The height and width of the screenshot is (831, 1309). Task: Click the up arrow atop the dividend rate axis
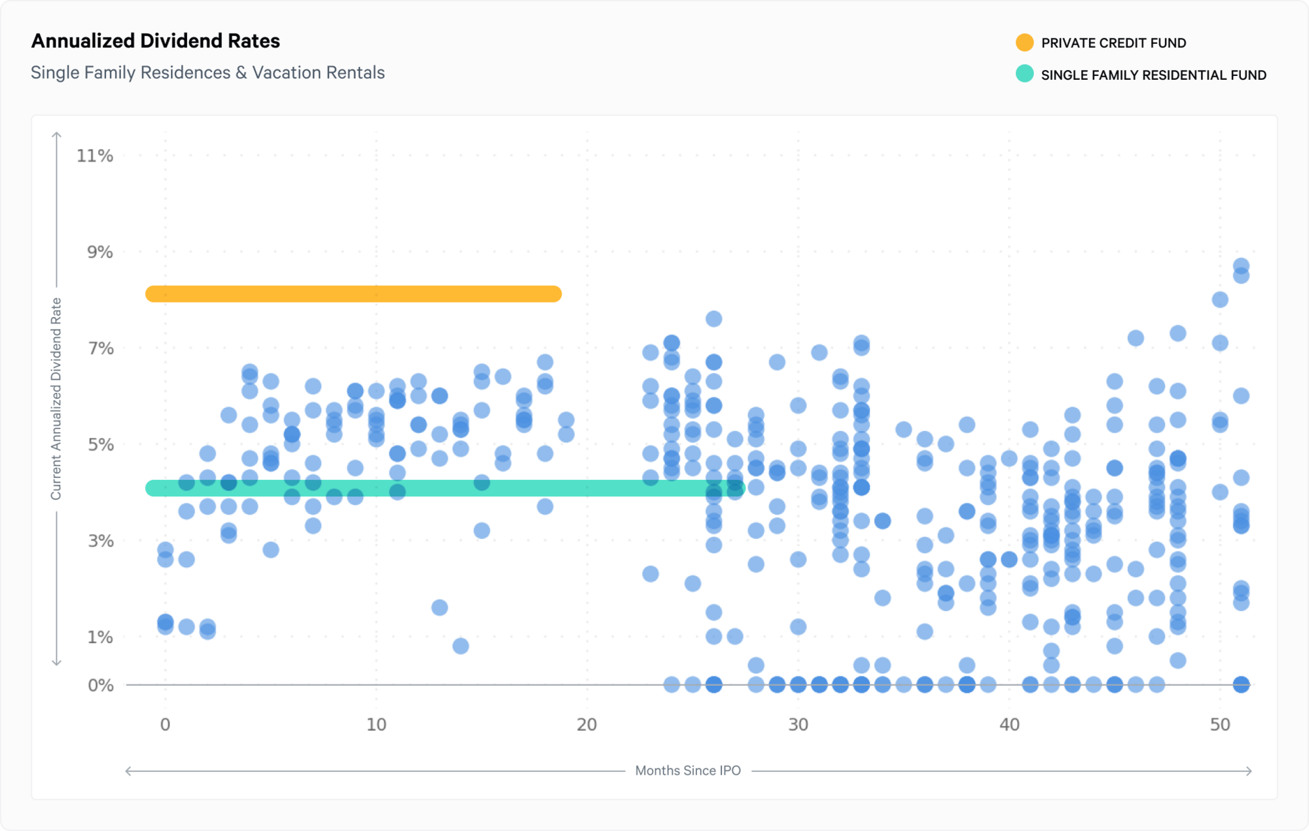click(57, 136)
